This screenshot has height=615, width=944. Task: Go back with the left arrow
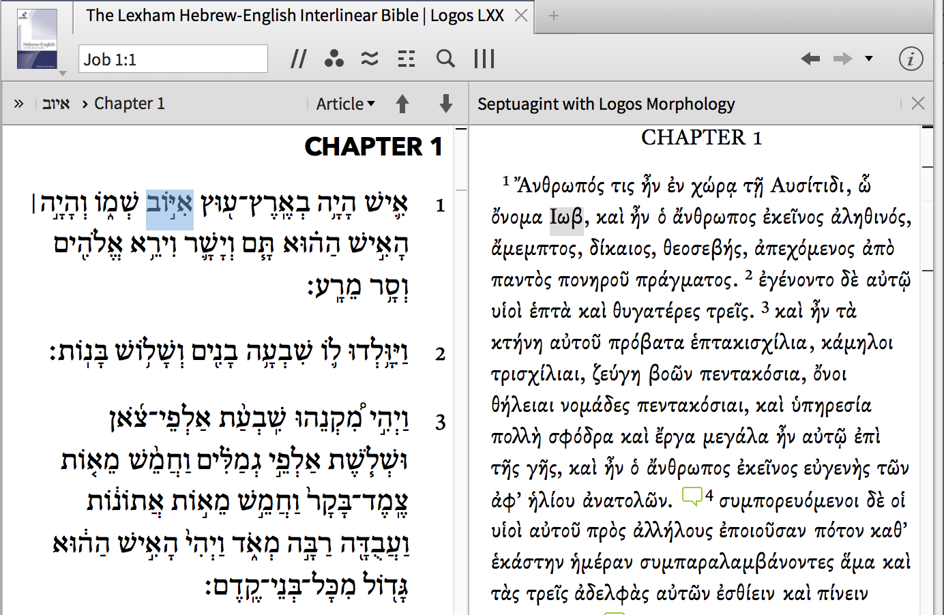click(x=810, y=59)
